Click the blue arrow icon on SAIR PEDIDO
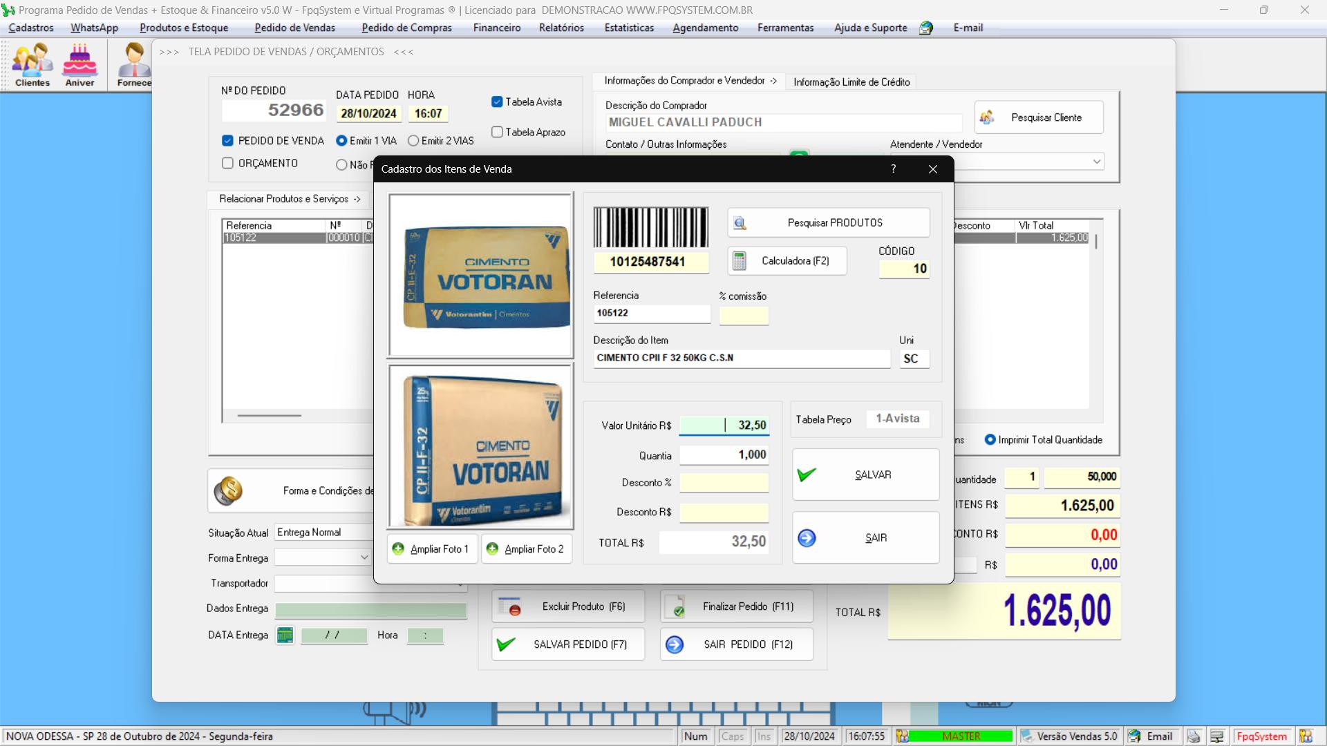Viewport: 1327px width, 746px height. [675, 644]
